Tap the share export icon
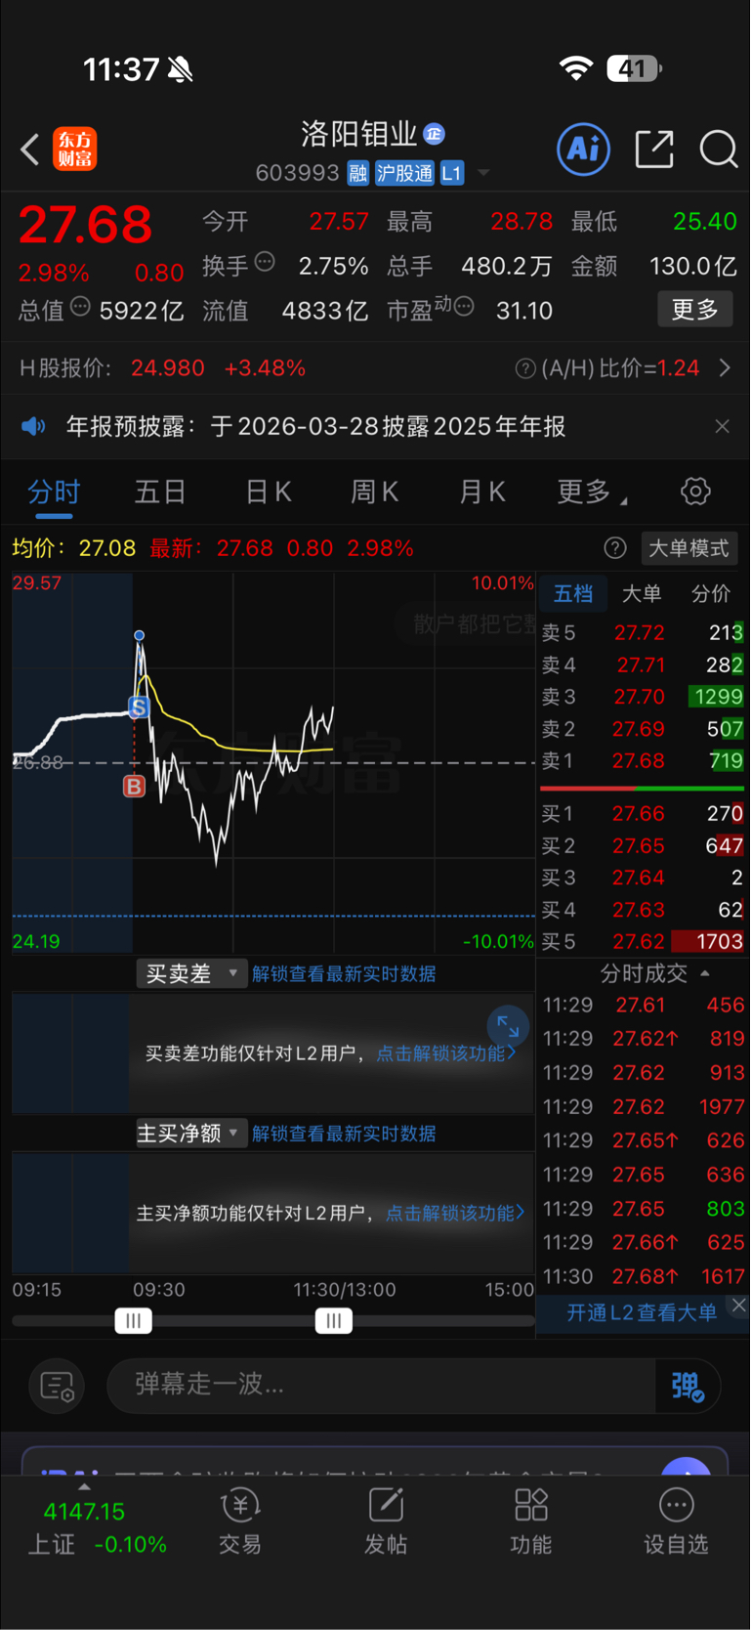Screen dimensions: 751x1630 pyautogui.click(x=653, y=149)
